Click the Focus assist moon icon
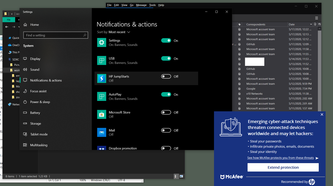This screenshot has width=333, height=186. 25,91
